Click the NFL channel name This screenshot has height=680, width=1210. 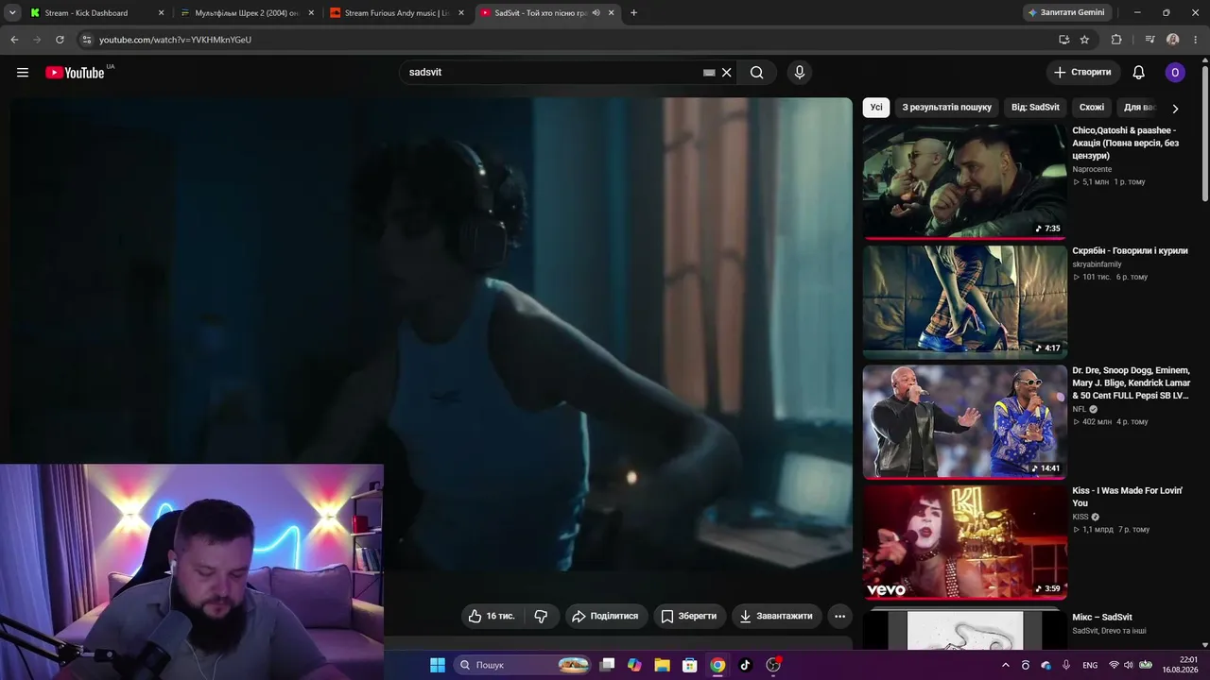point(1079,409)
